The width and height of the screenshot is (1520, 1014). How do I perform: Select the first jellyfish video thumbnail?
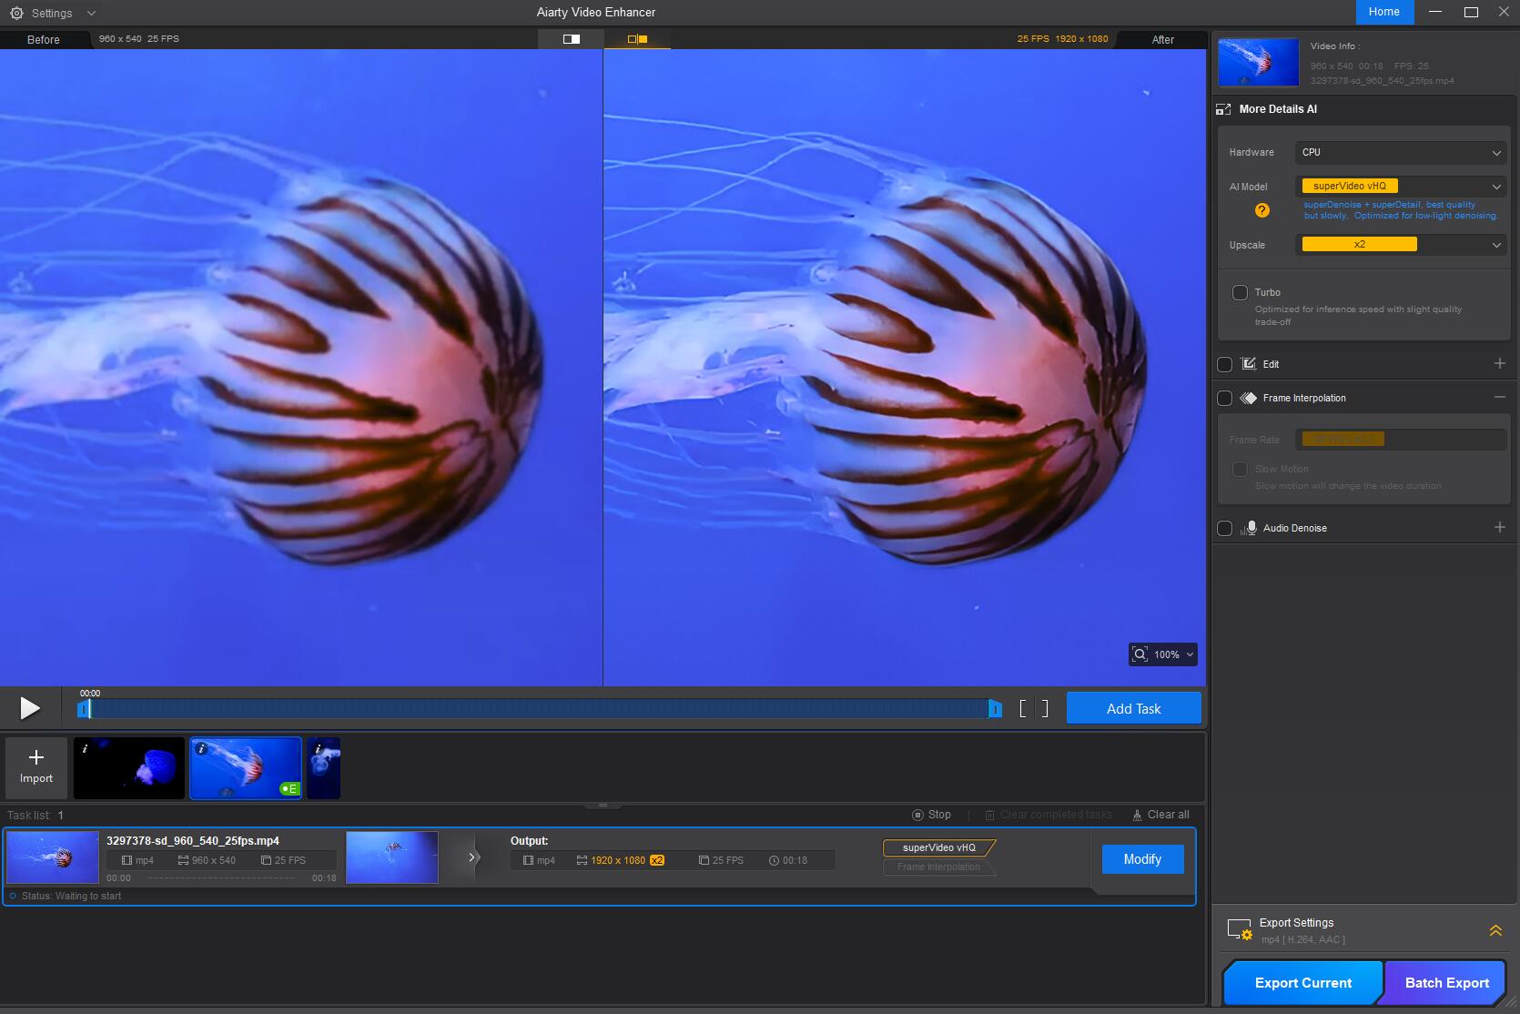(129, 768)
